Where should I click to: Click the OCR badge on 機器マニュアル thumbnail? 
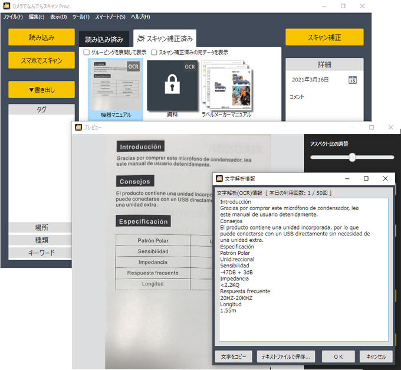(x=134, y=67)
